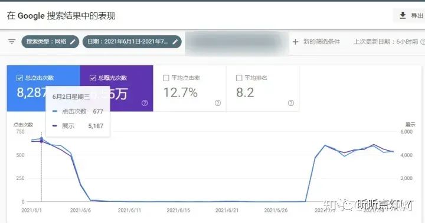Click the page title 在 Google 搜索结果中的表现
Screen dimensions: 425x223
click(x=61, y=16)
